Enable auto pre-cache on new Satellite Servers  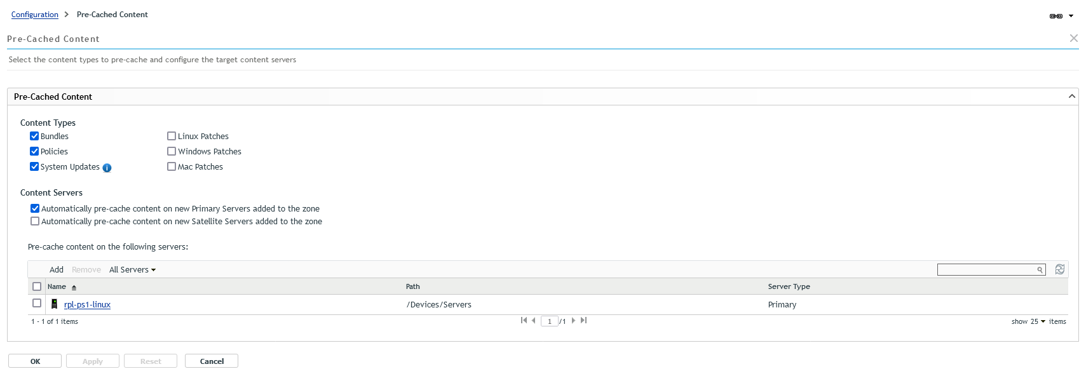pyautogui.click(x=35, y=221)
